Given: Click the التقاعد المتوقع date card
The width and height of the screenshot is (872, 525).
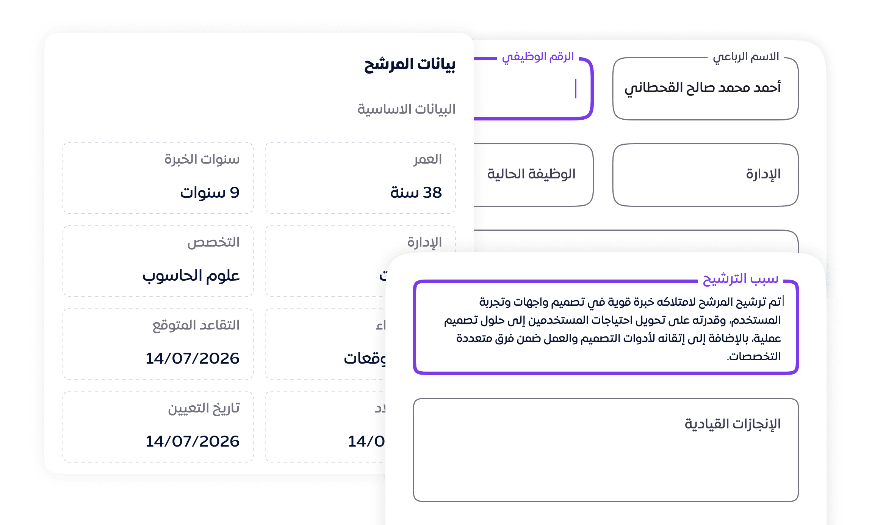Looking at the screenshot, I should (x=158, y=344).
